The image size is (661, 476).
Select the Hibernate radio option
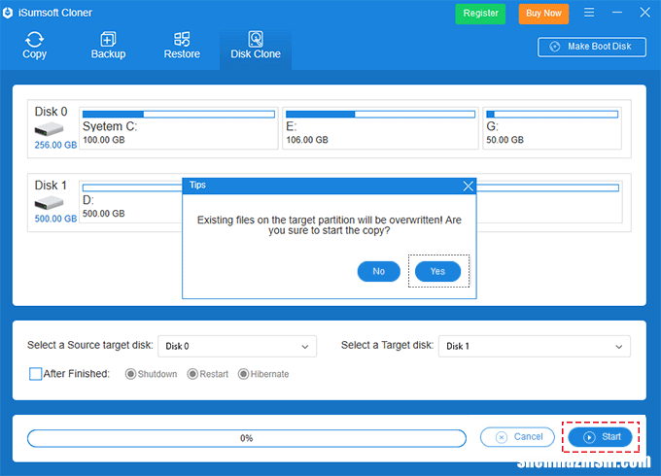[243, 374]
